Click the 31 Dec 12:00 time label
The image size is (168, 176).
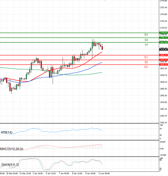(x=25, y=173)
